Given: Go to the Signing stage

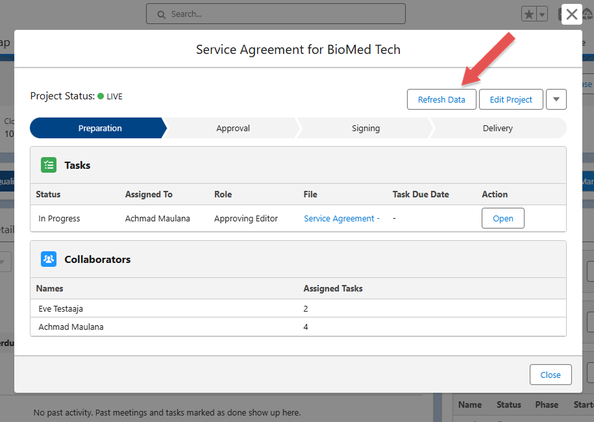Looking at the screenshot, I should [x=365, y=129].
